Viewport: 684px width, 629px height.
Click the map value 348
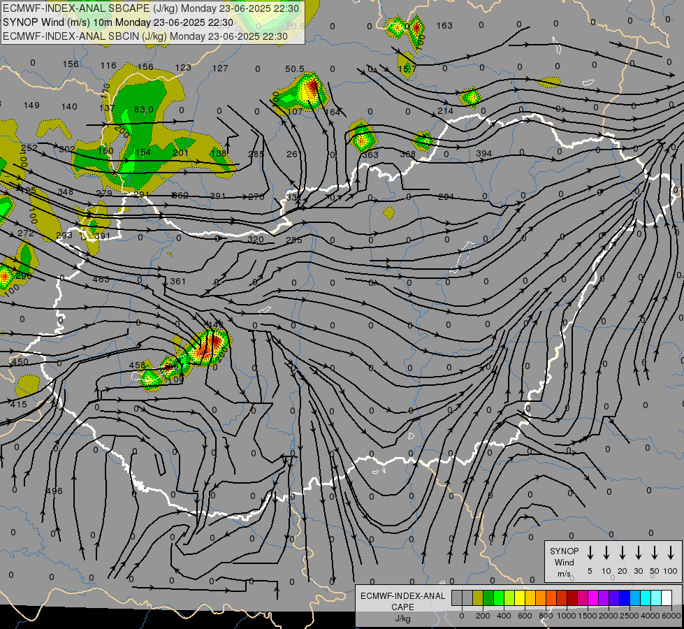[x=66, y=191]
